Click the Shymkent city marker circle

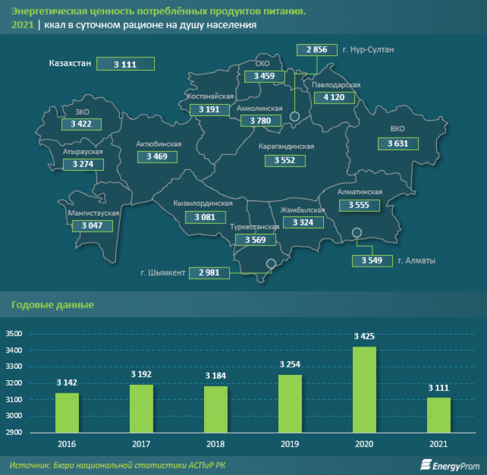click(x=270, y=264)
